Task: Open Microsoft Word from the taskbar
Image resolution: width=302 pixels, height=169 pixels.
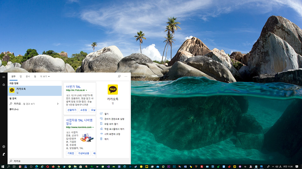Action: [x=185, y=166]
